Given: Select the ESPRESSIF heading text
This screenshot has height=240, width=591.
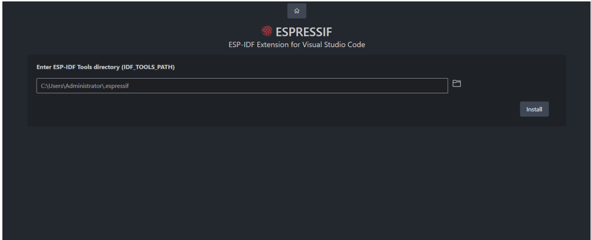Looking at the screenshot, I should [x=302, y=32].
